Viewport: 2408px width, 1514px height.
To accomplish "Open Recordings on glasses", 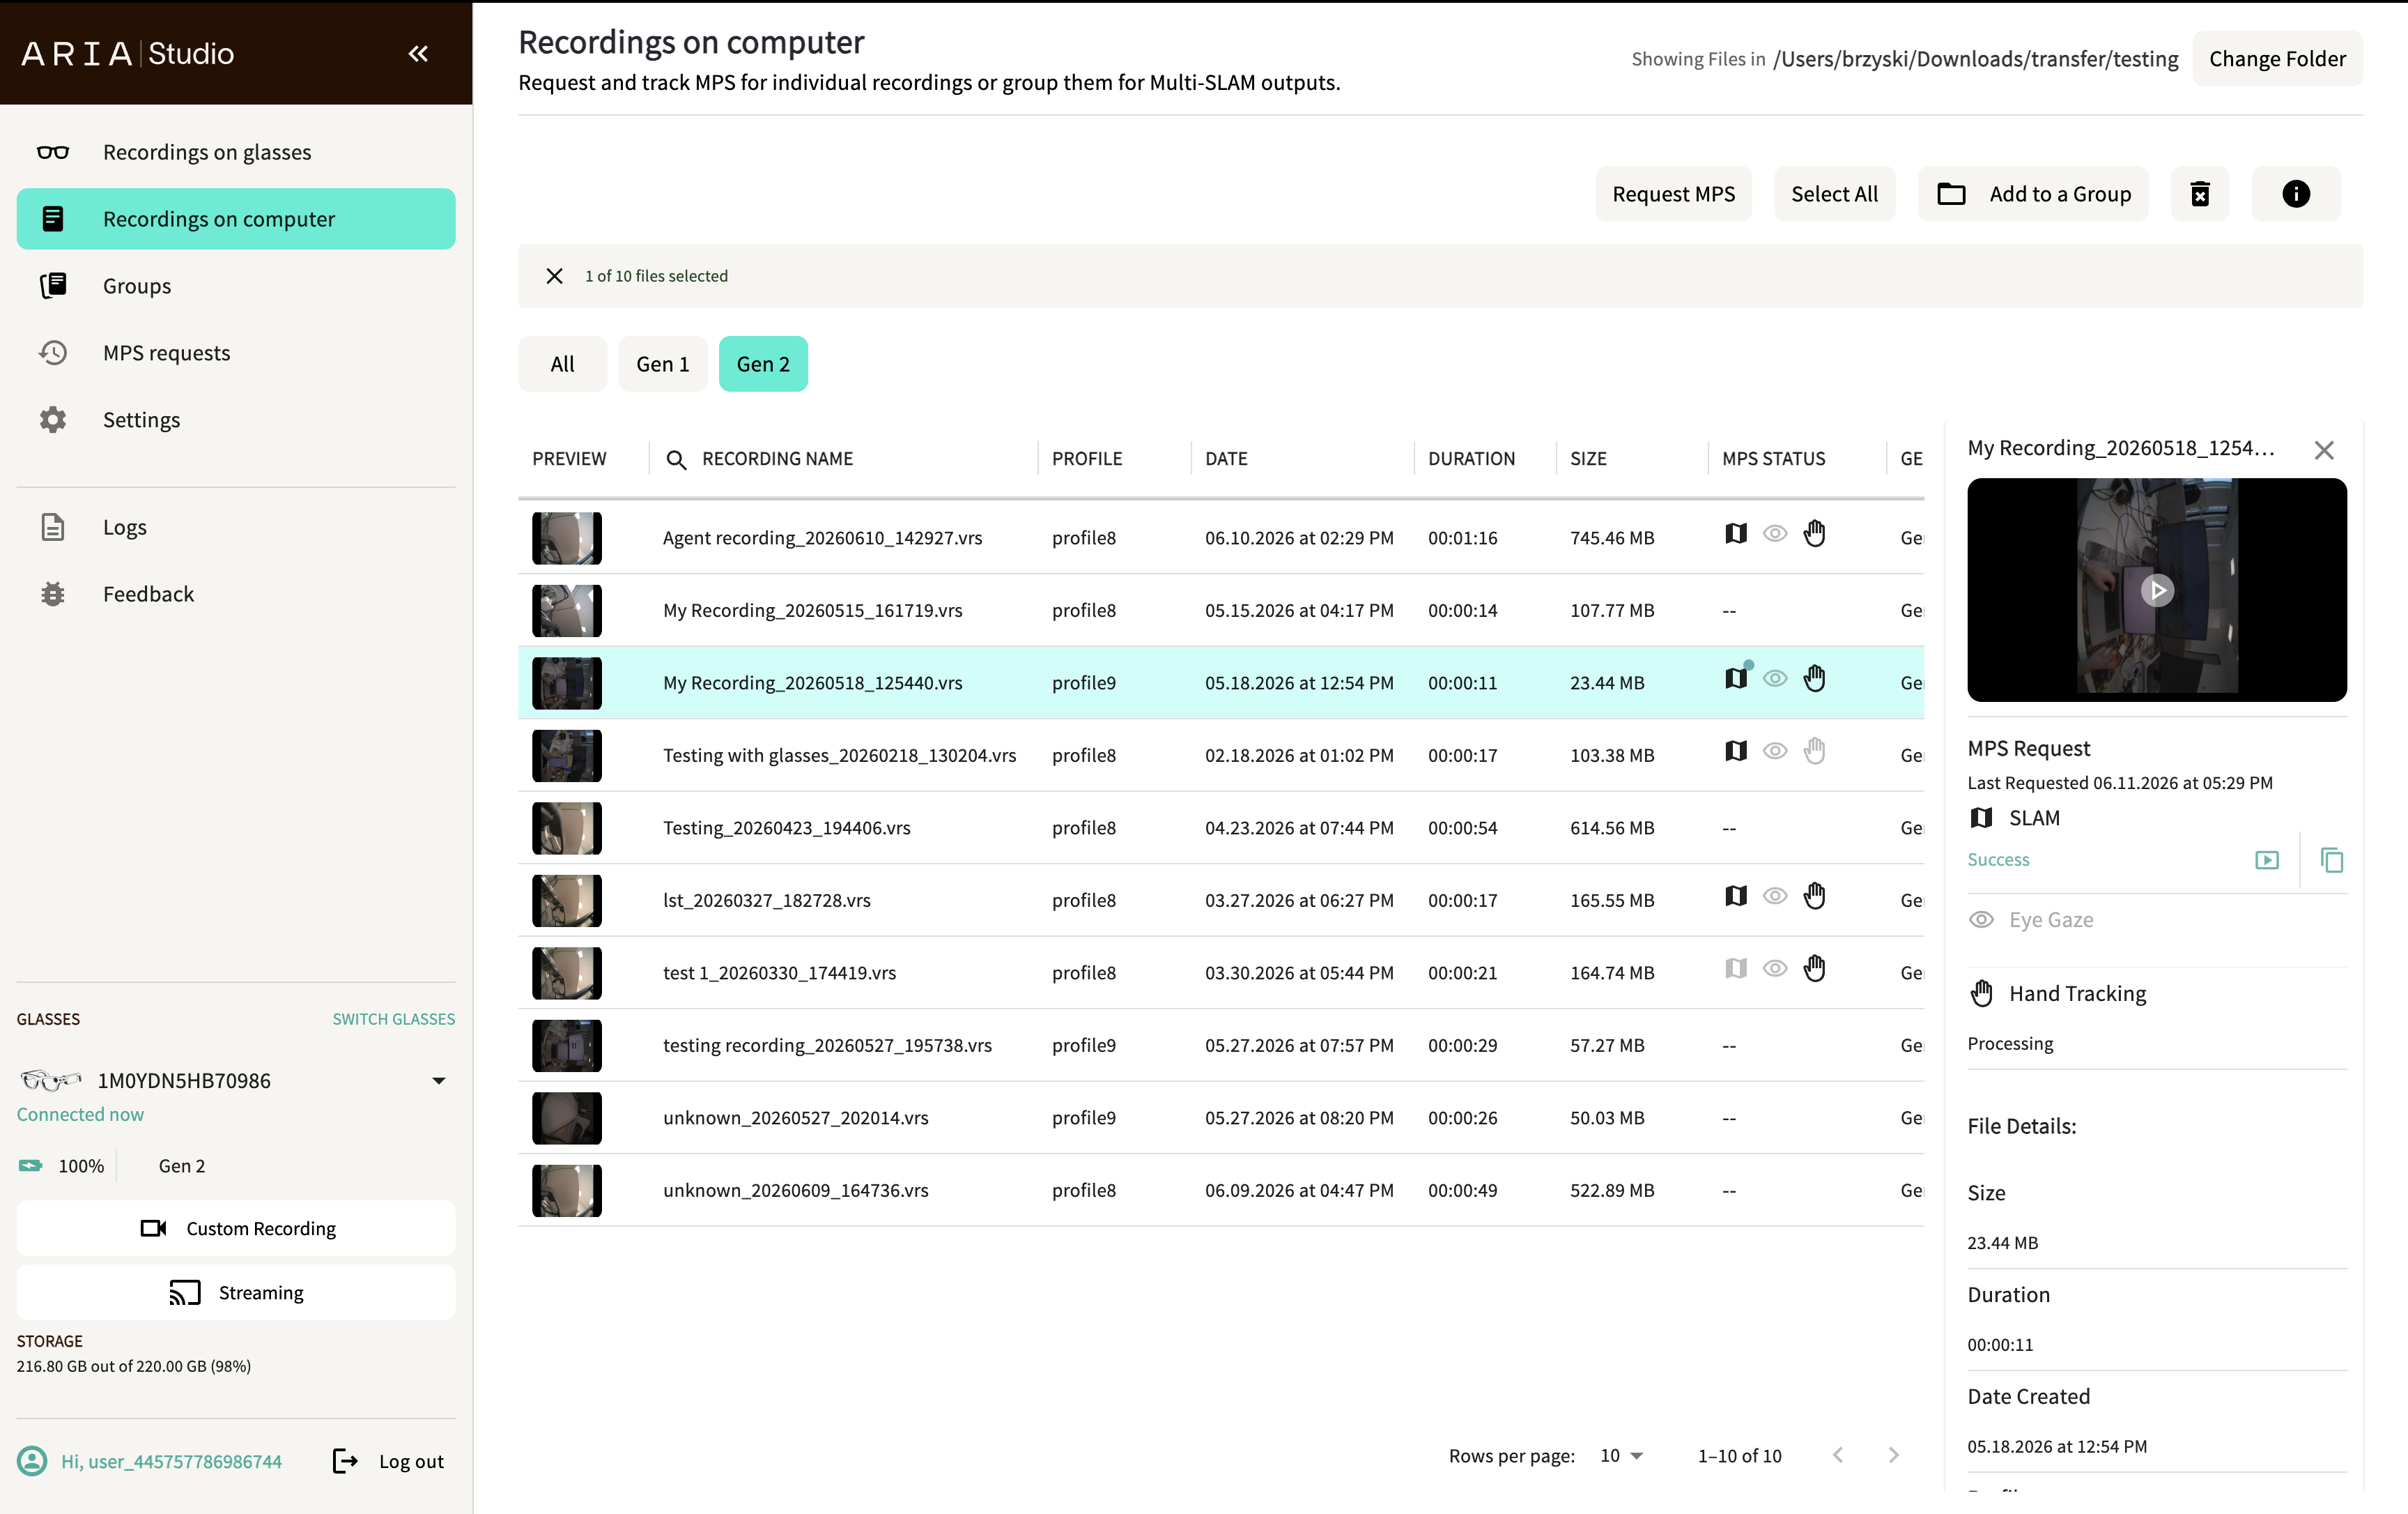I will (x=236, y=152).
